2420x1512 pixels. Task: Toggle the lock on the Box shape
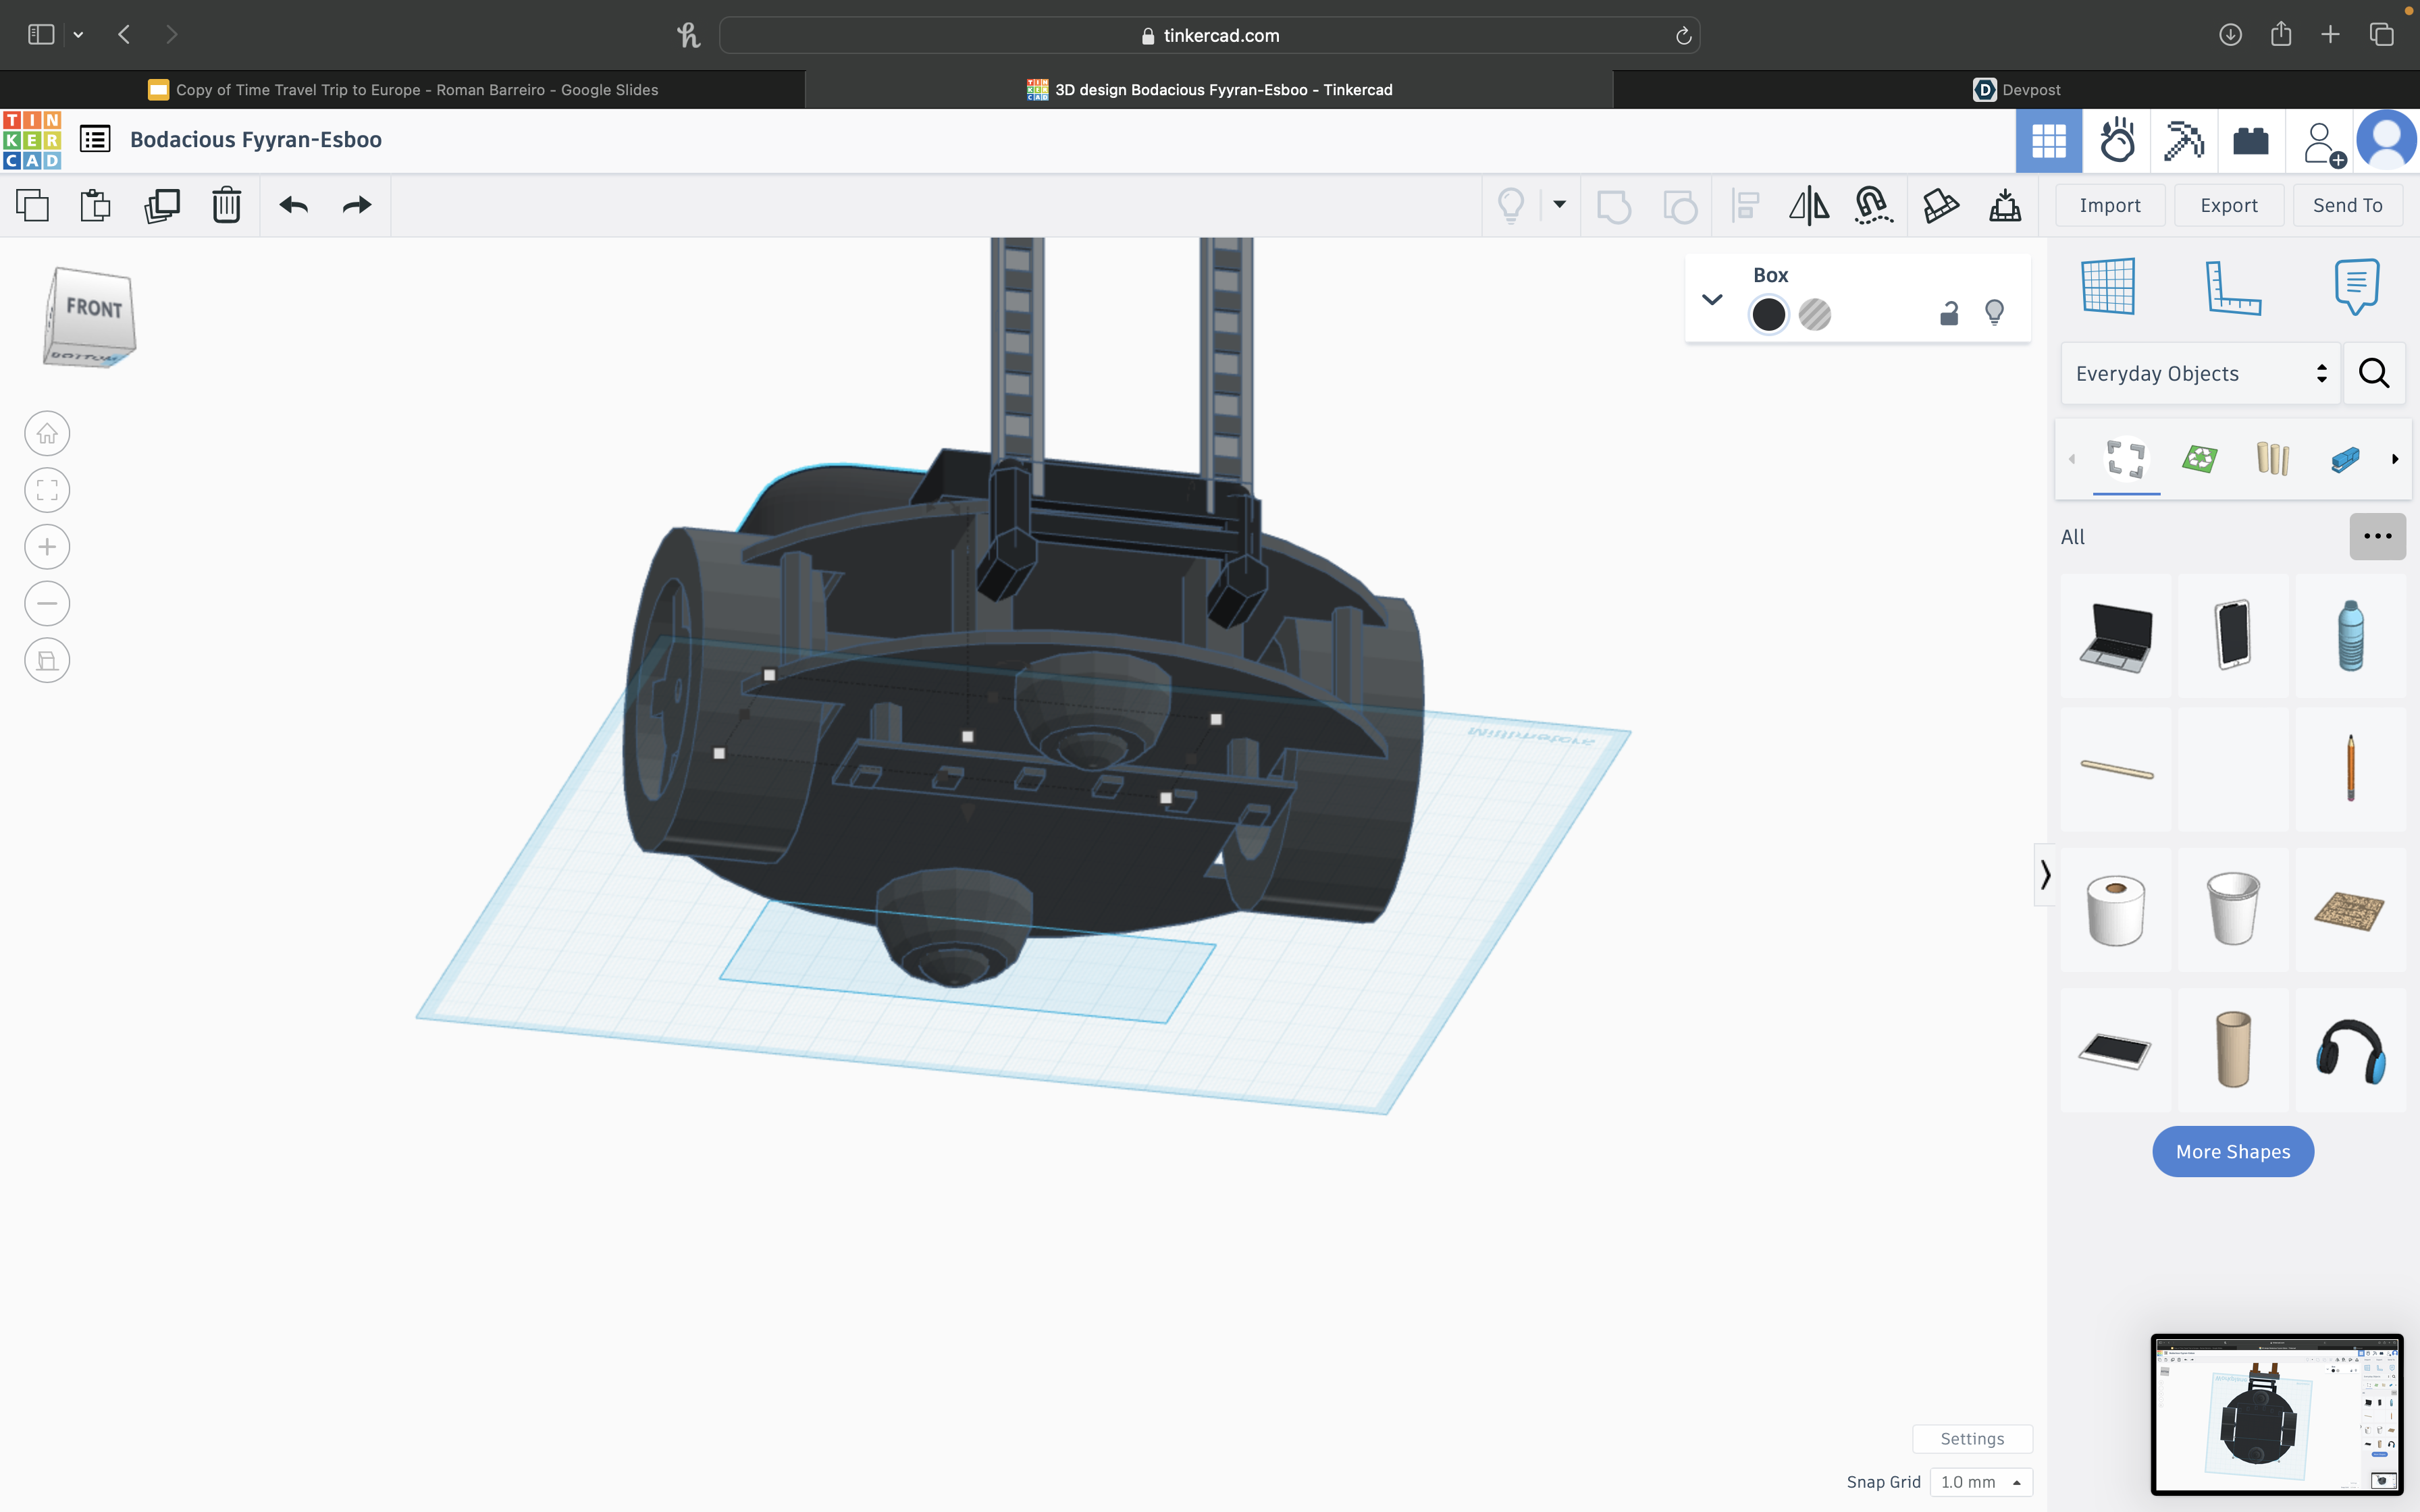tap(1948, 314)
